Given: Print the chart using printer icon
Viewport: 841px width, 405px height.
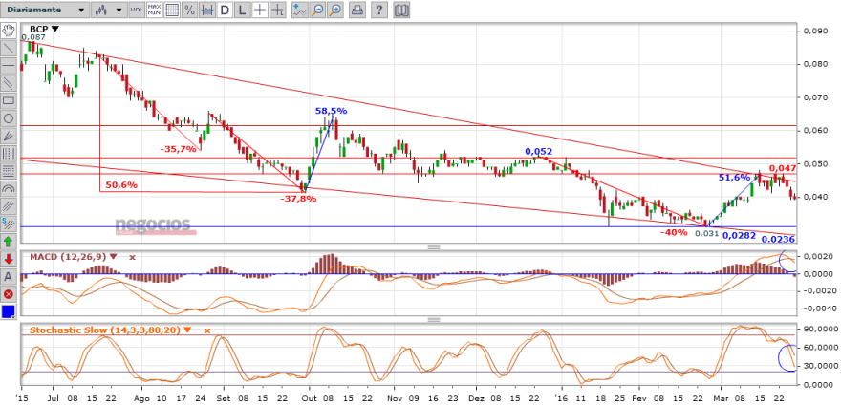Looking at the screenshot, I should tap(357, 10).
